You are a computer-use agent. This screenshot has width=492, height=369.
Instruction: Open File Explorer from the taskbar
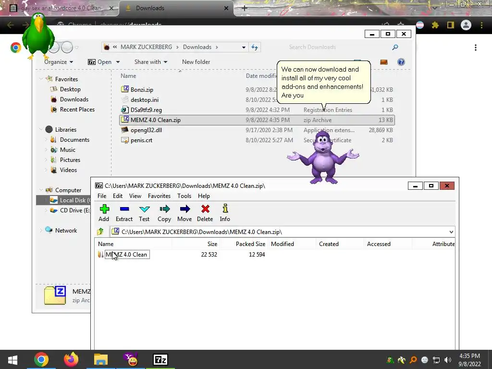(101, 359)
